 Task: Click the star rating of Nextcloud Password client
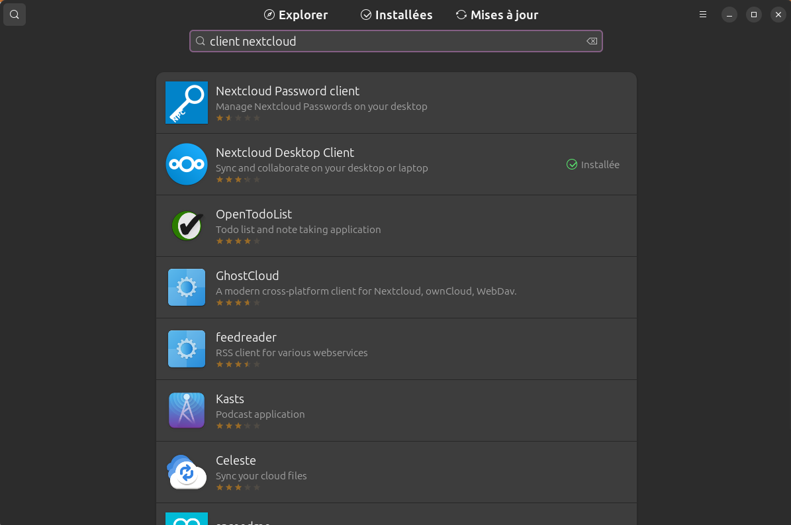[238, 118]
